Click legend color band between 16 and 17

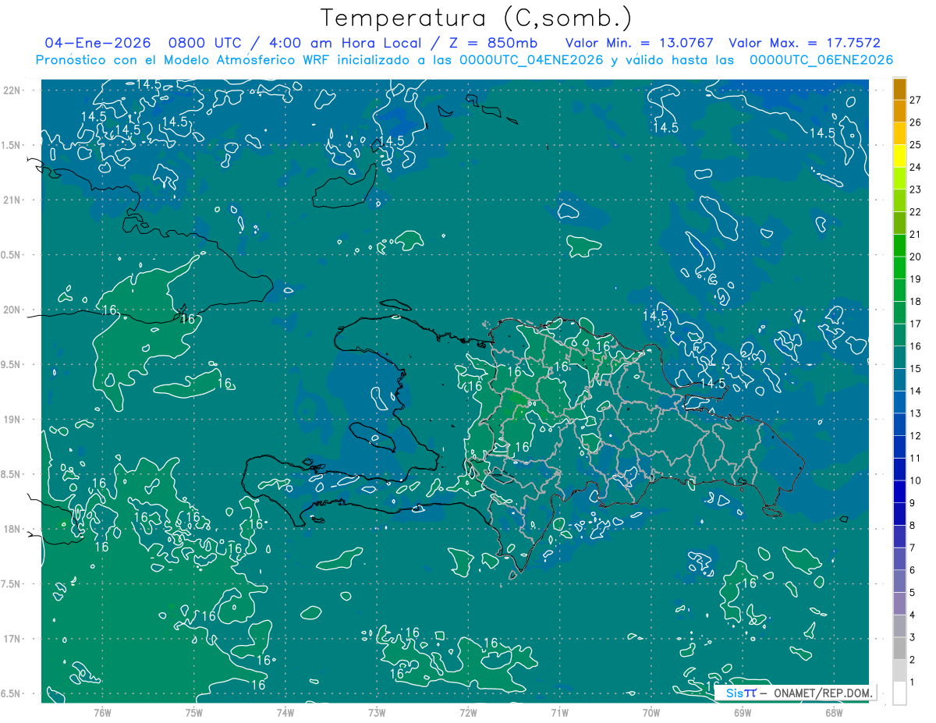[899, 335]
